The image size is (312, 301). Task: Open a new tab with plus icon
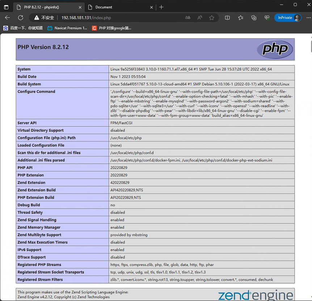coord(161,7)
